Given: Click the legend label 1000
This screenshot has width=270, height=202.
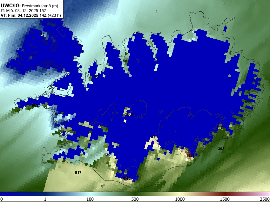Looking at the screenshot, I should (x=180, y=199).
